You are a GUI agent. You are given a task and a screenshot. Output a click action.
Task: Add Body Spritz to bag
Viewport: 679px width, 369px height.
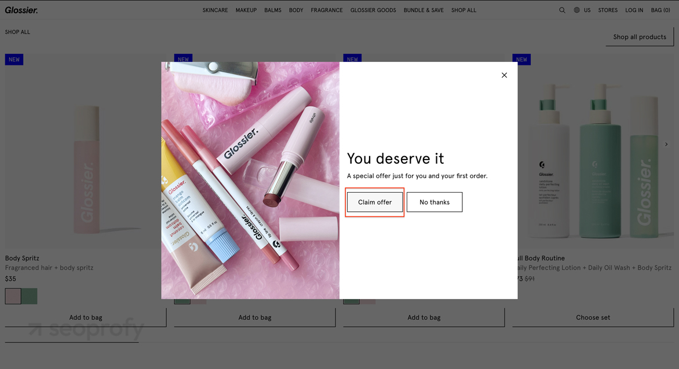pyautogui.click(x=86, y=318)
